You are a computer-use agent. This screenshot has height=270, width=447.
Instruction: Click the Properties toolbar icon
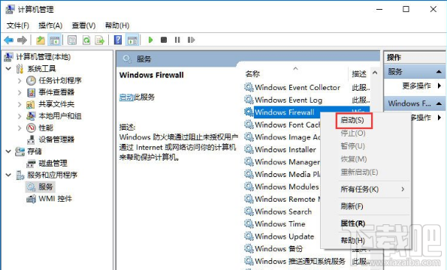[72, 40]
